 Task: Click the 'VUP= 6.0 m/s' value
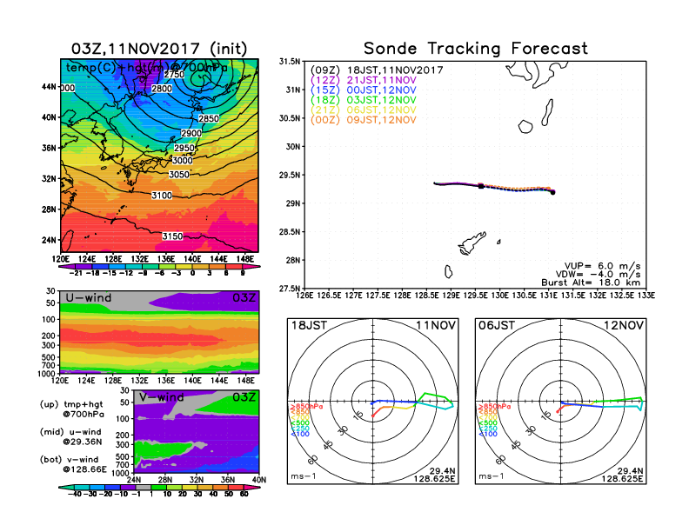[602, 266]
